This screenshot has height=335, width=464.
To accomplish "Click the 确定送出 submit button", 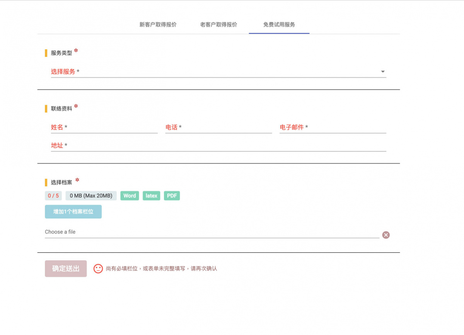I will point(66,269).
